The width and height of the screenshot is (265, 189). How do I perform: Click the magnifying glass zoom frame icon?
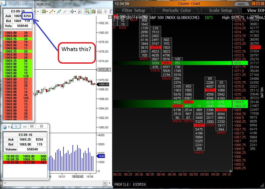pyautogui.click(x=80, y=12)
